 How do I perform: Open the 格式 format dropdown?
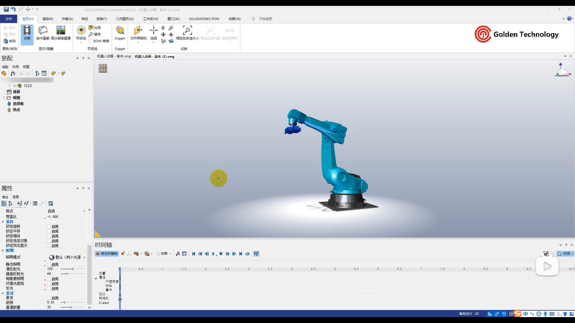tap(84, 211)
